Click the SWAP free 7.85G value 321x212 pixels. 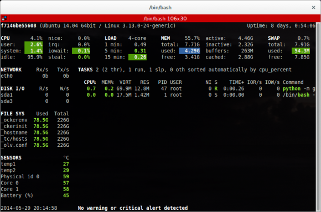click(x=302, y=57)
